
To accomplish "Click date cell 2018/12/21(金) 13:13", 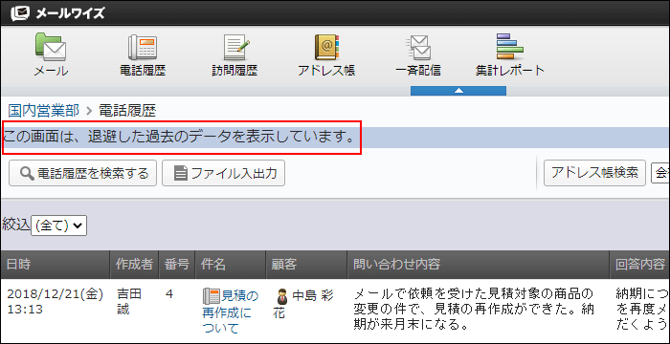I will pos(56,302).
